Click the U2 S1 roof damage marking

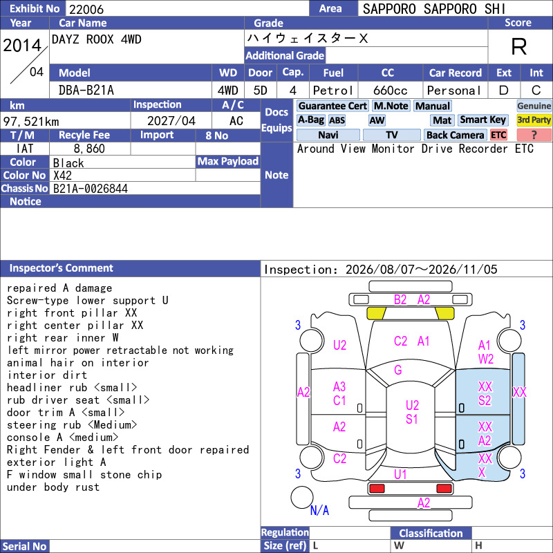(412, 412)
